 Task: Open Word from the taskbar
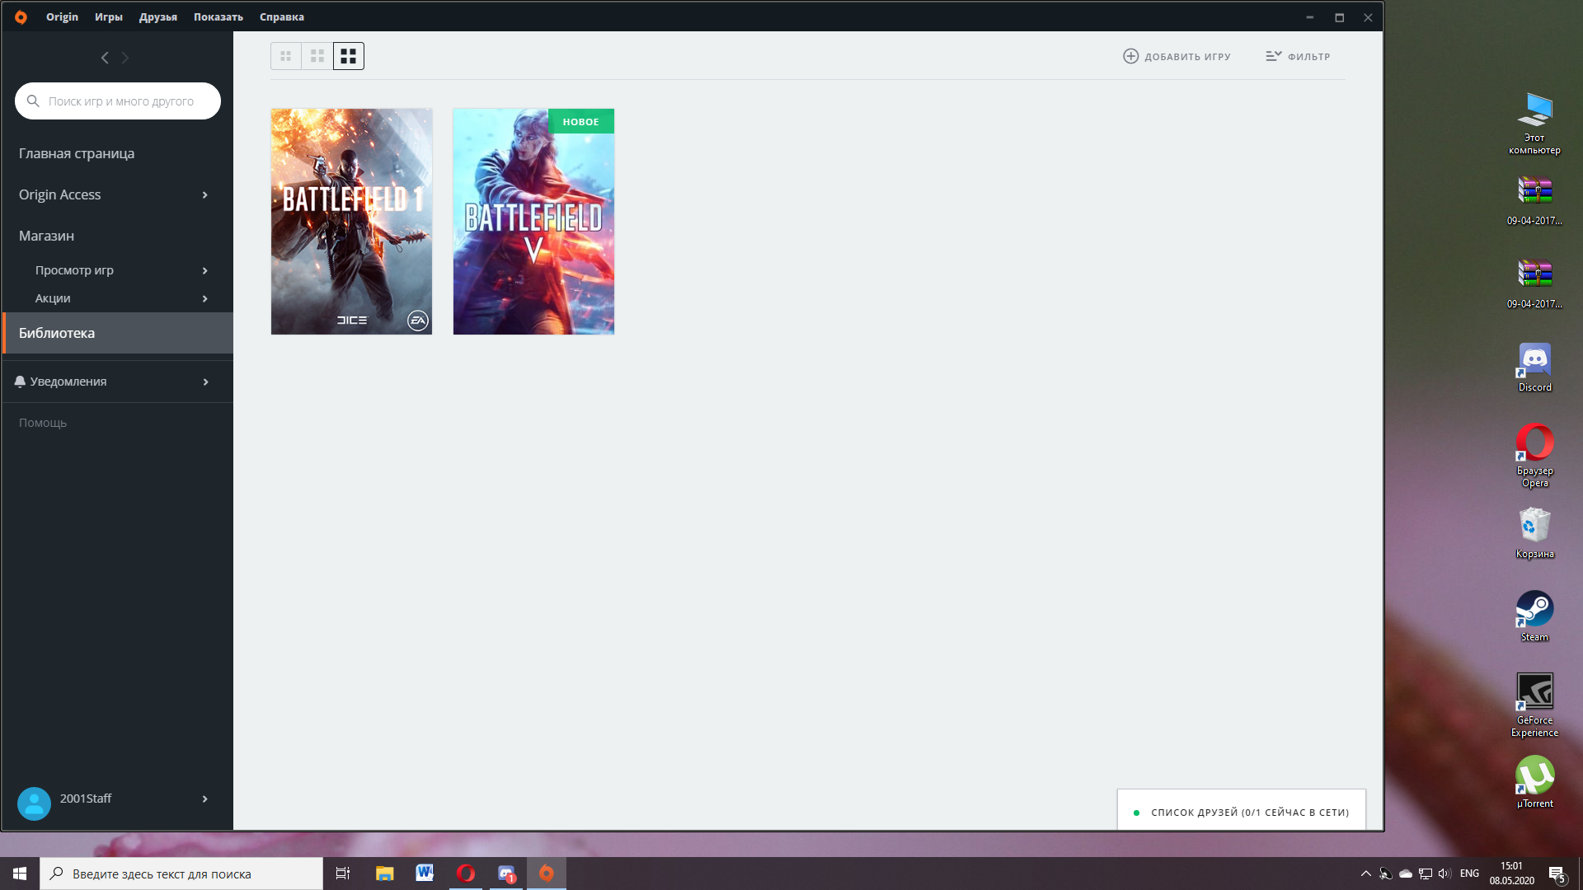coord(425,874)
